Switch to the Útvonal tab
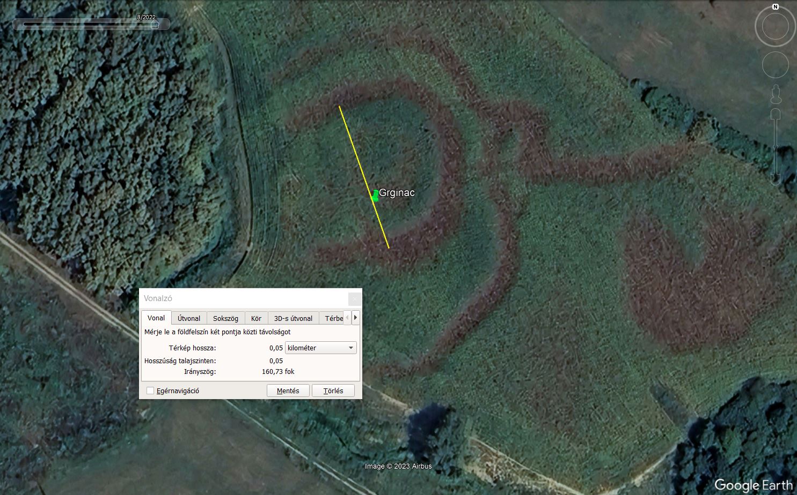Viewport: 797px width, 495px height. pyautogui.click(x=188, y=318)
